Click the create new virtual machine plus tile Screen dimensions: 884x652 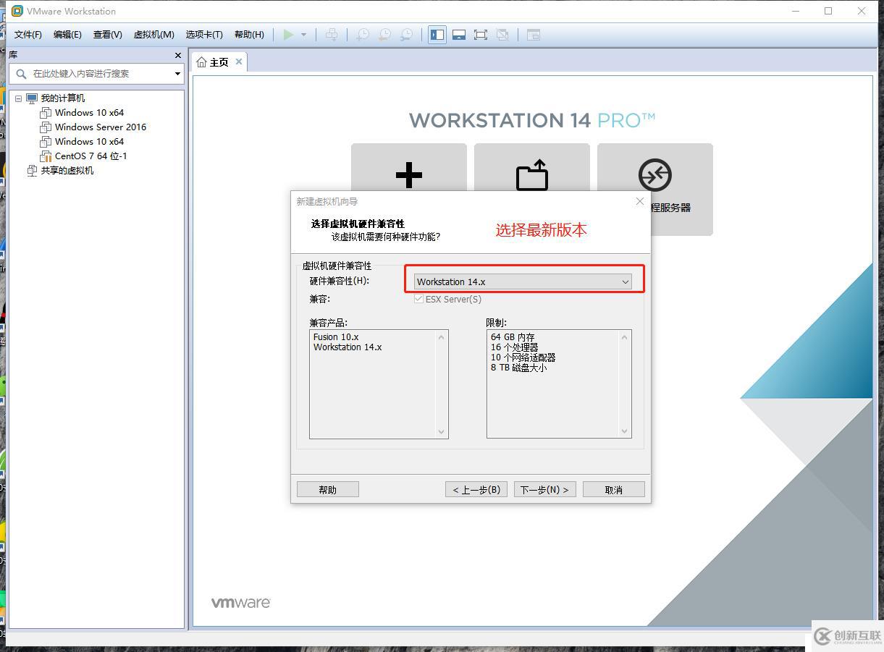[409, 175]
